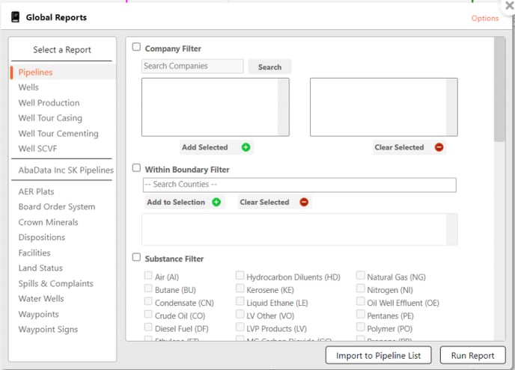
Task: Click the Search Companies text field
Action: tap(192, 66)
